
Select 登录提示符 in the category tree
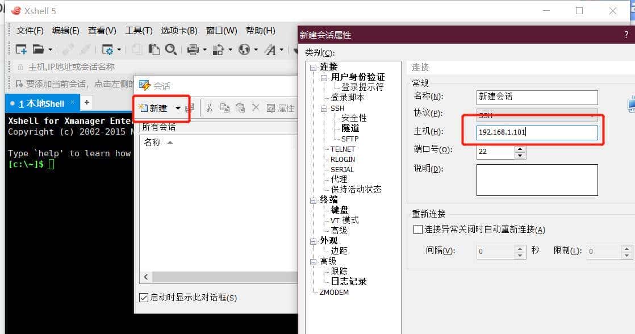[x=362, y=87]
